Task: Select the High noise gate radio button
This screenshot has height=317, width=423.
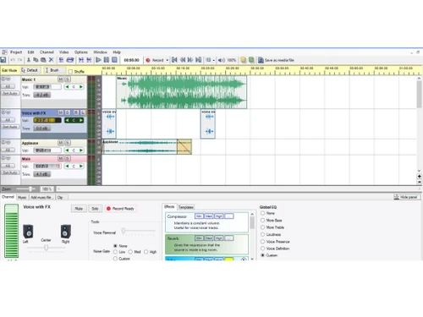Action: click(x=146, y=252)
